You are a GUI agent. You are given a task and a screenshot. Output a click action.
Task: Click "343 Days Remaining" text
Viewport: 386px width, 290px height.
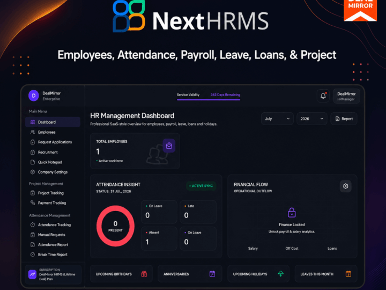[225, 95]
